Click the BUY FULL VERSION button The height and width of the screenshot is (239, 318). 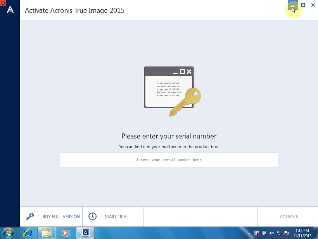click(x=51, y=216)
